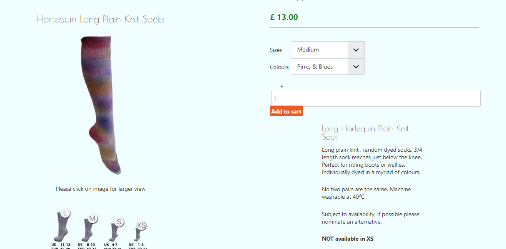
Task: Click the 'Please click on image' caption
Action: click(x=100, y=189)
